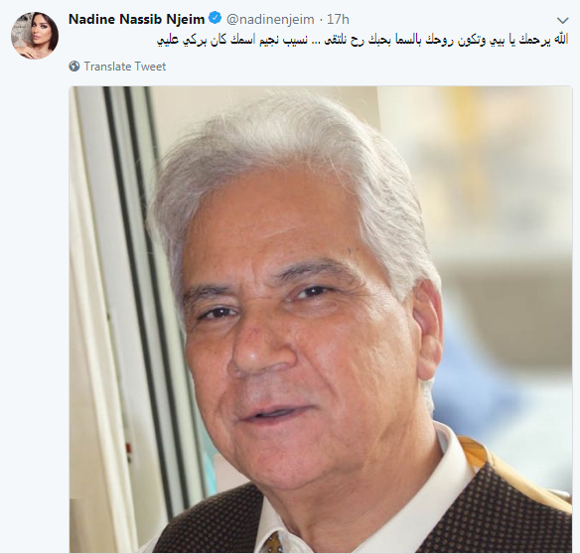Image resolution: width=580 pixels, height=554 pixels.
Task: Click the word Nadine in the display name
Action: tap(92, 19)
